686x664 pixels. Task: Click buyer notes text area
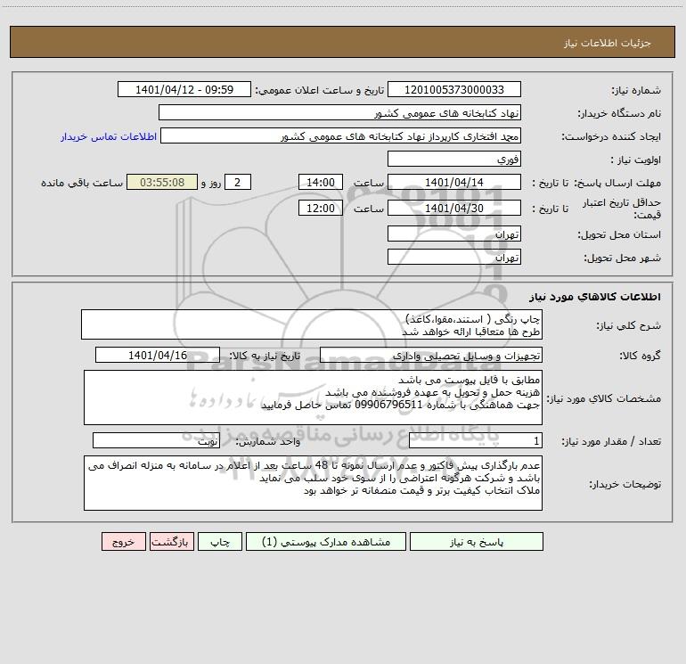[313, 483]
